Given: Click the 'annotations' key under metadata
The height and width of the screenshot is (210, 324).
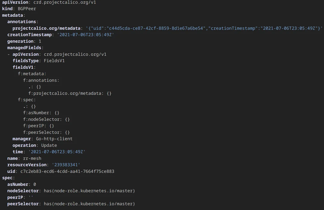Looking at the screenshot, I should click(22, 22).
